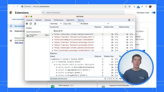Viewport: 164px width, 92px height.
Task: Open the extensions puzzle icon
Action: (142, 7)
